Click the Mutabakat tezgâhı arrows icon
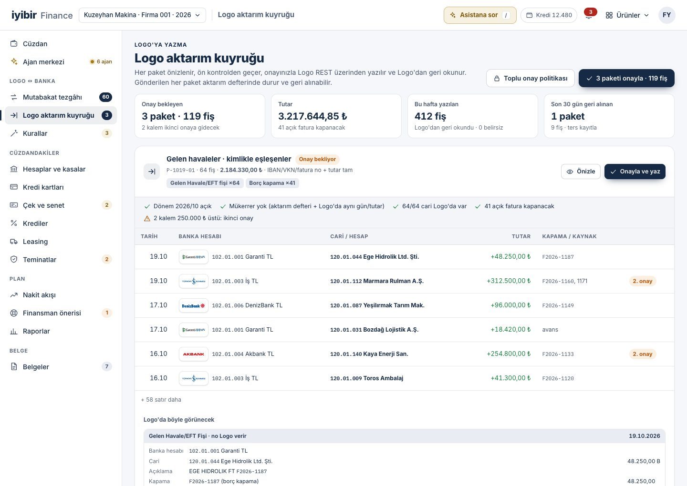This screenshot has height=486, width=687. click(14, 97)
